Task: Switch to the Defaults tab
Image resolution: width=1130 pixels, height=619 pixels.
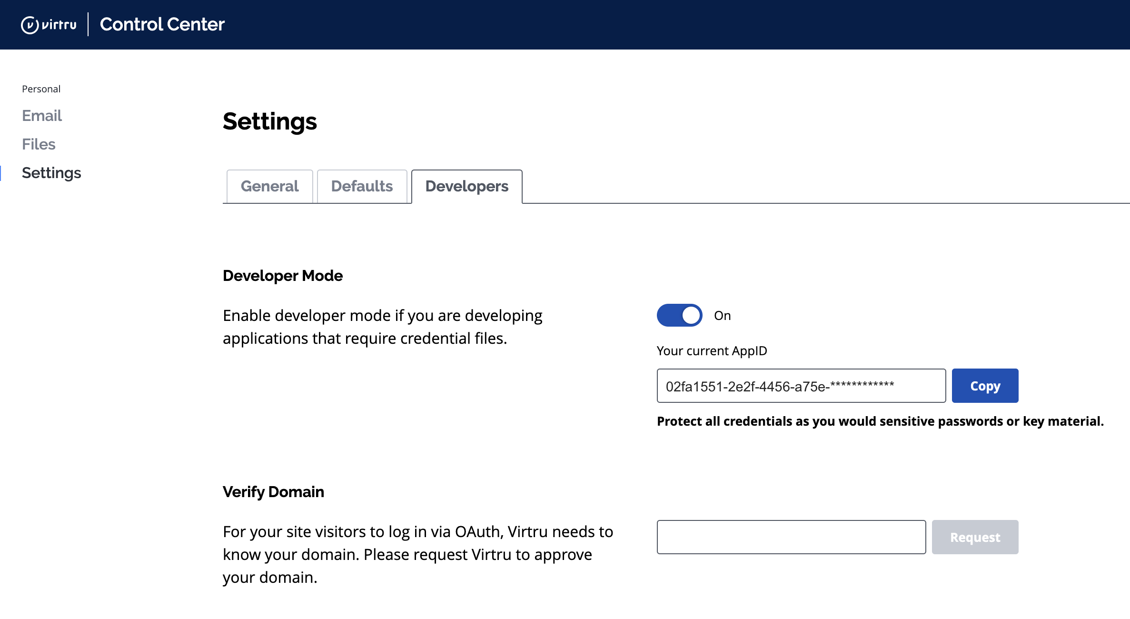Action: click(x=362, y=186)
